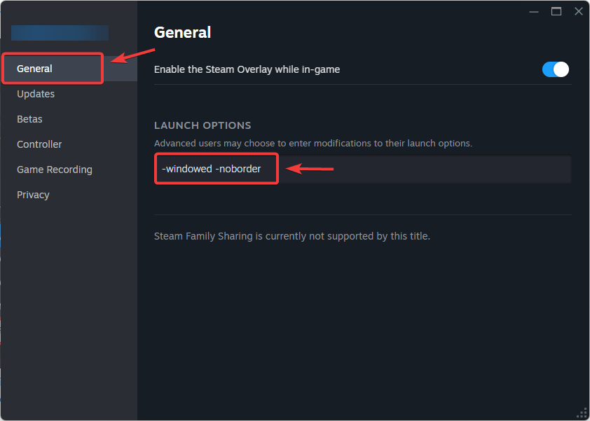This screenshot has height=421, width=590.
Task: Click the Steam Family Sharing notice text
Action: pos(291,236)
